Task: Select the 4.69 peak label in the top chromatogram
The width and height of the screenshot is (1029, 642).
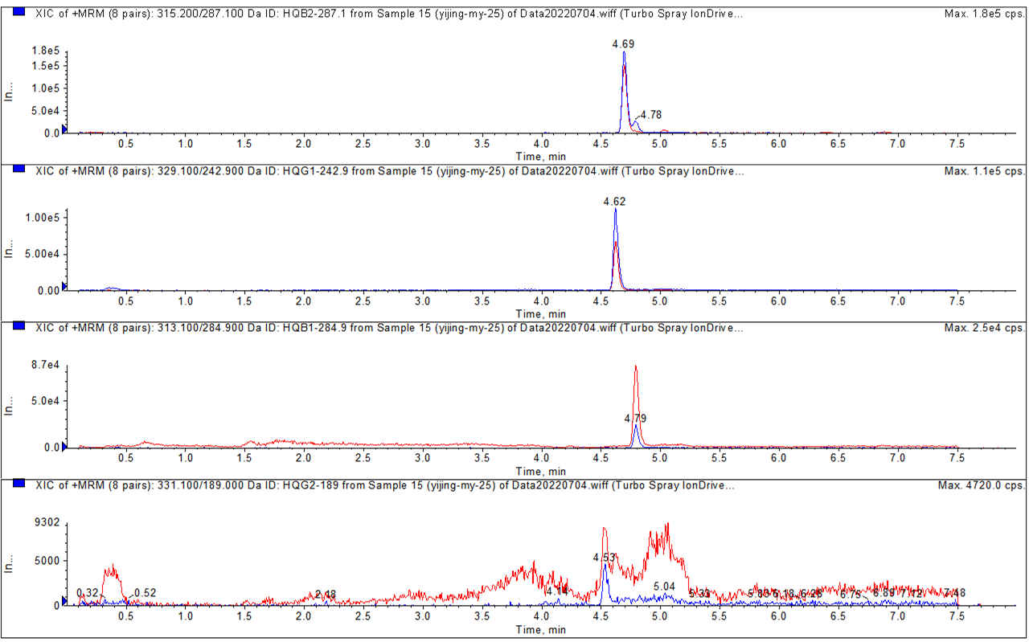Action: pyautogui.click(x=623, y=44)
